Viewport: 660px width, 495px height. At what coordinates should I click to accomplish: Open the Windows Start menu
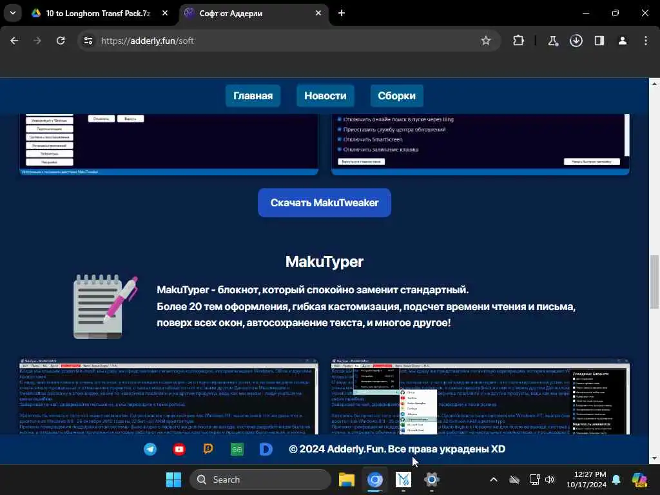(173, 480)
